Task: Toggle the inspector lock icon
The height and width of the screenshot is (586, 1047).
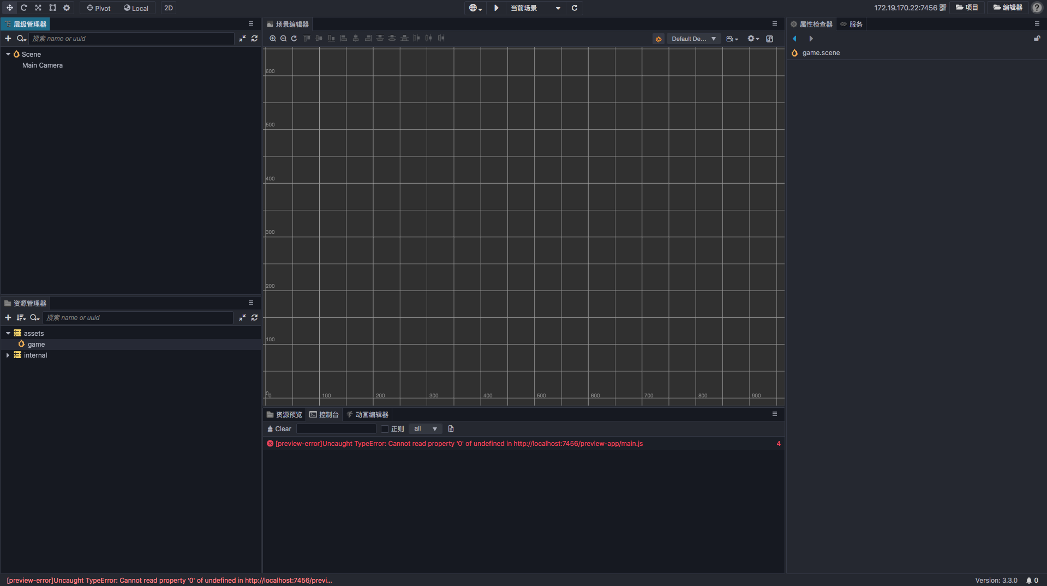Action: click(x=1037, y=38)
